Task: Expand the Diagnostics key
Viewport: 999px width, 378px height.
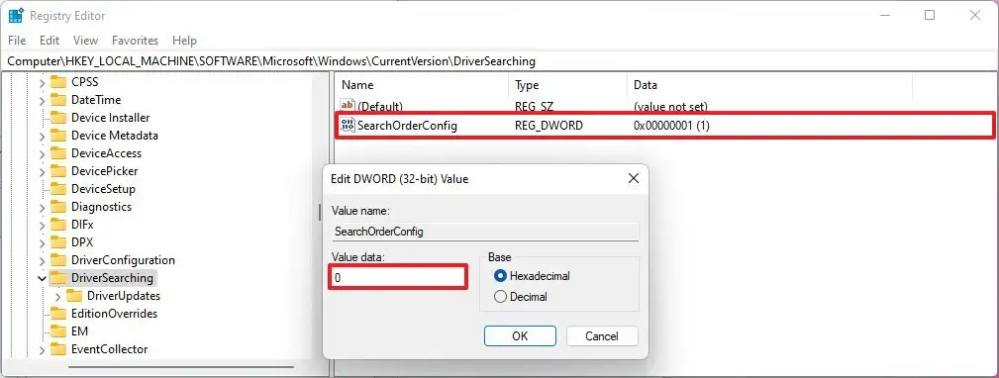Action: [x=42, y=207]
